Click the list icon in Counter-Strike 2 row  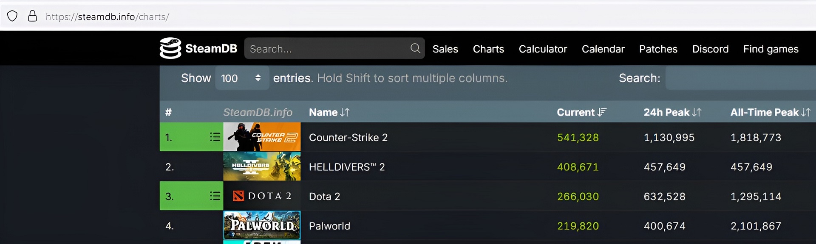(215, 137)
